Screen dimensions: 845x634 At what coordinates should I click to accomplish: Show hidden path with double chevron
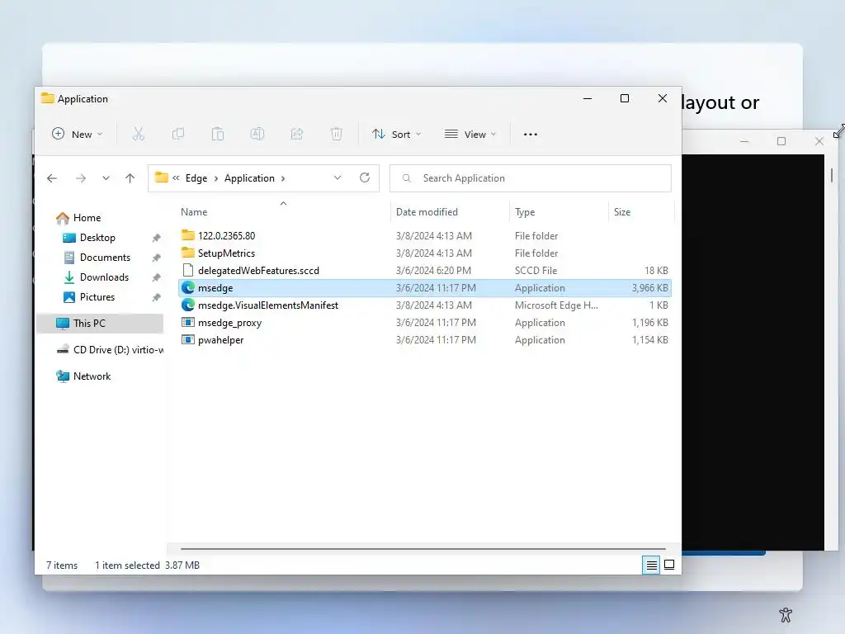[177, 178]
